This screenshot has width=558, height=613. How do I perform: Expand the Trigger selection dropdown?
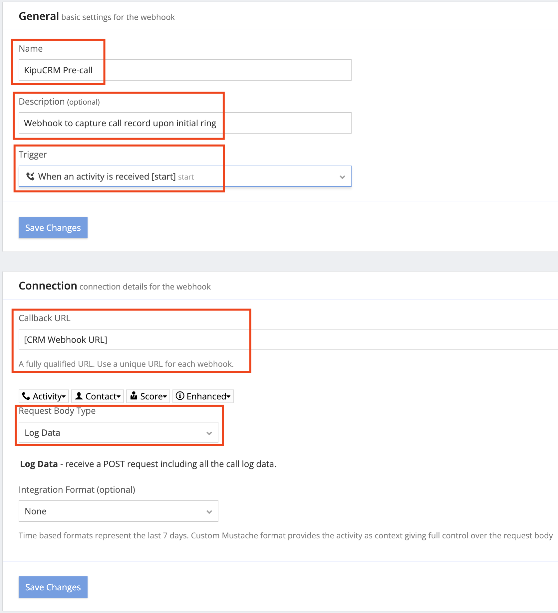[343, 177]
